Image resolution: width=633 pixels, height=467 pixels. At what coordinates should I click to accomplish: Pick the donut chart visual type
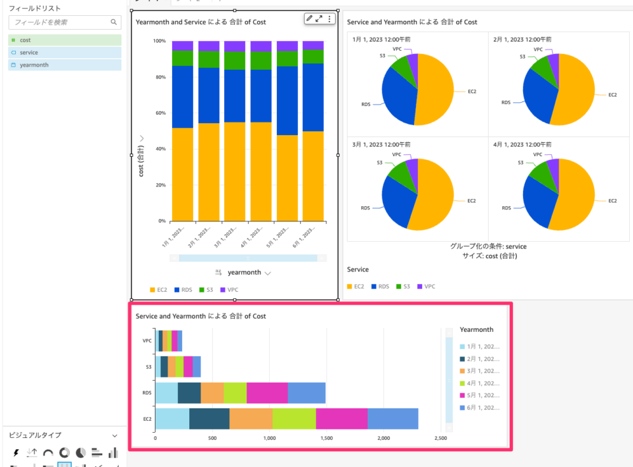click(65, 453)
